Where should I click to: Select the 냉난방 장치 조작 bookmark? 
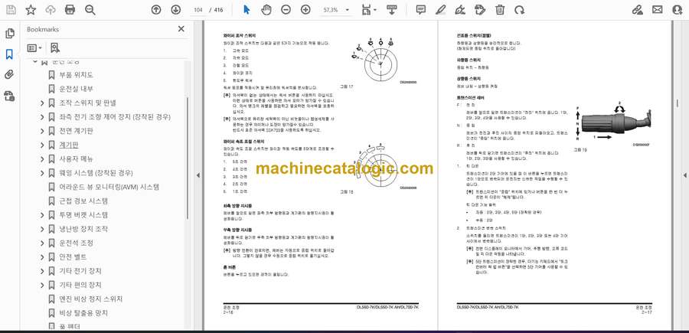(x=83, y=229)
